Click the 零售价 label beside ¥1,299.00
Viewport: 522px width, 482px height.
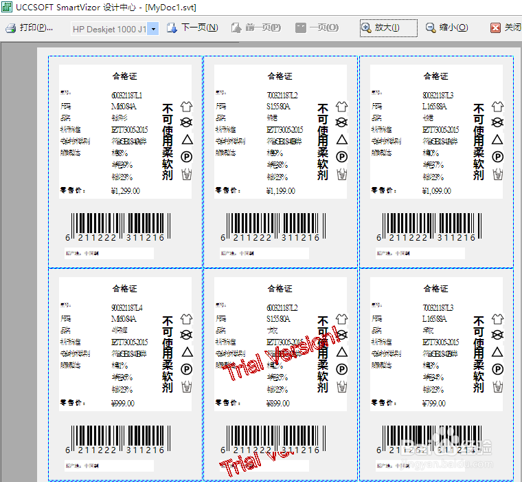[72, 190]
